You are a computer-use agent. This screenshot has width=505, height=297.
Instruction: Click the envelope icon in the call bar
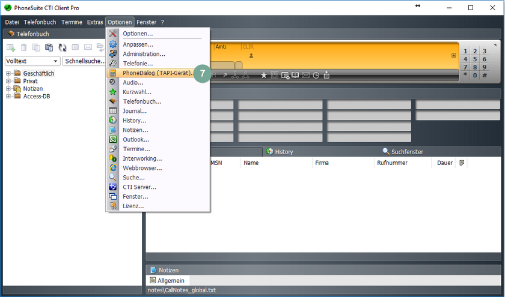[x=305, y=75]
